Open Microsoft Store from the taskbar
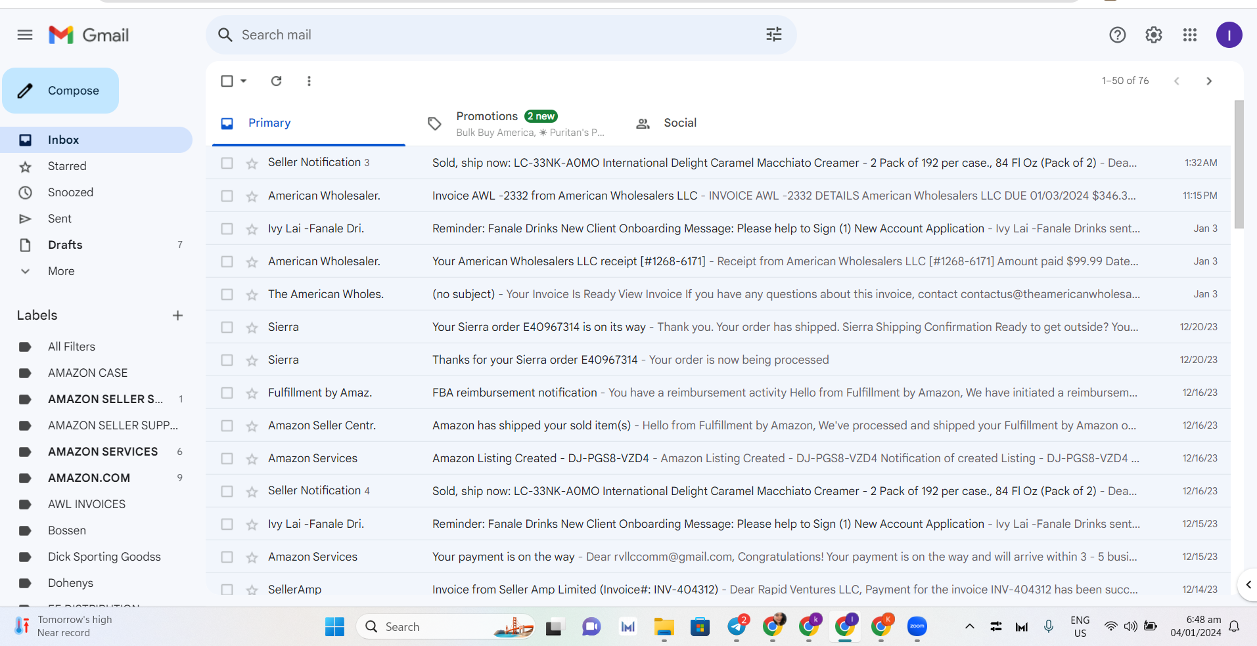 click(x=700, y=627)
